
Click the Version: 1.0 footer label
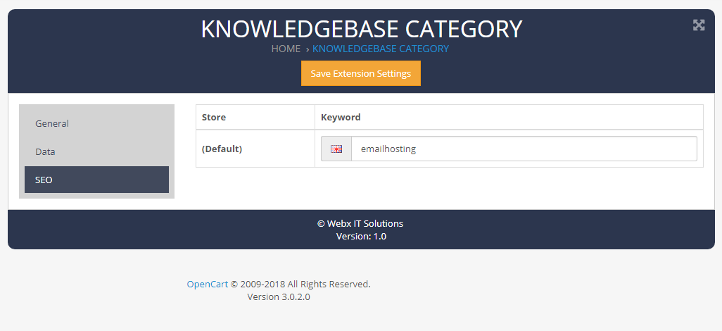361,237
